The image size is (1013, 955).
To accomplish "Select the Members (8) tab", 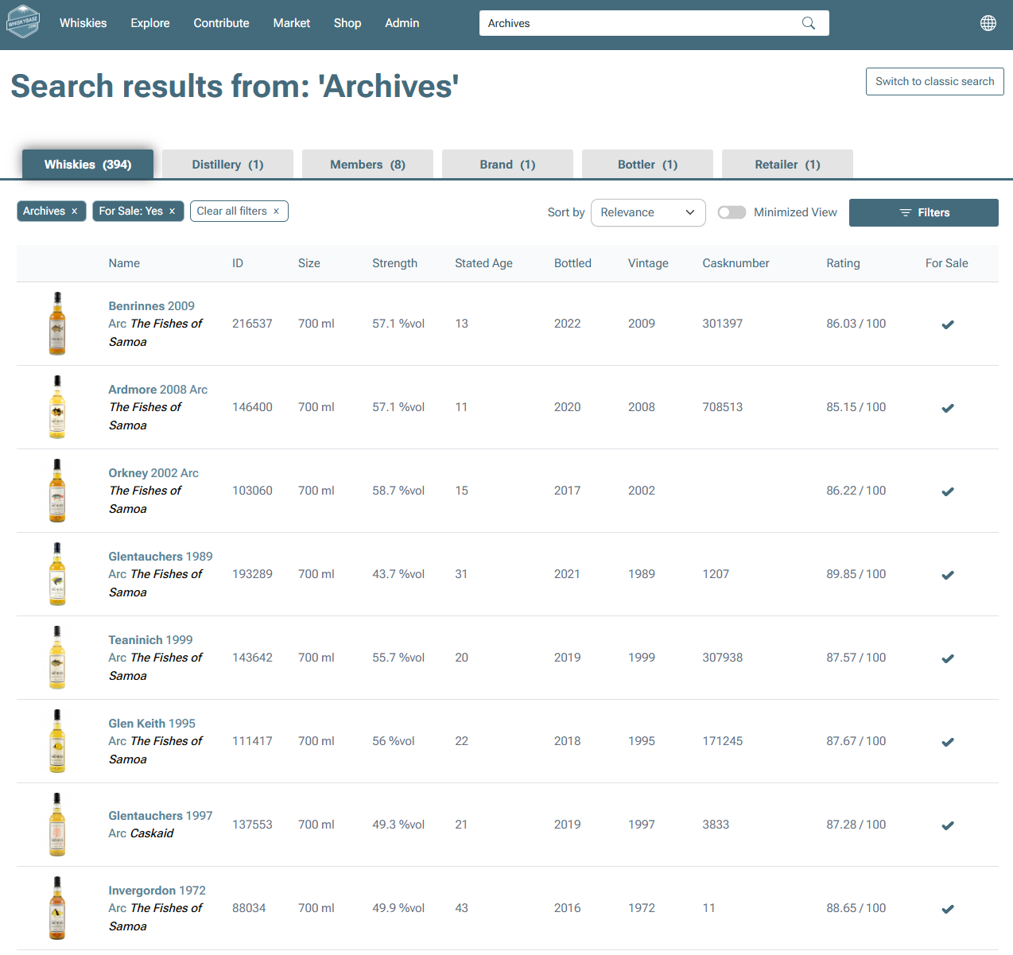I will click(x=367, y=165).
